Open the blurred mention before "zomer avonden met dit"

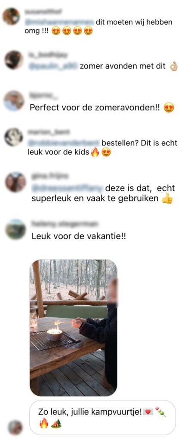(x=53, y=66)
